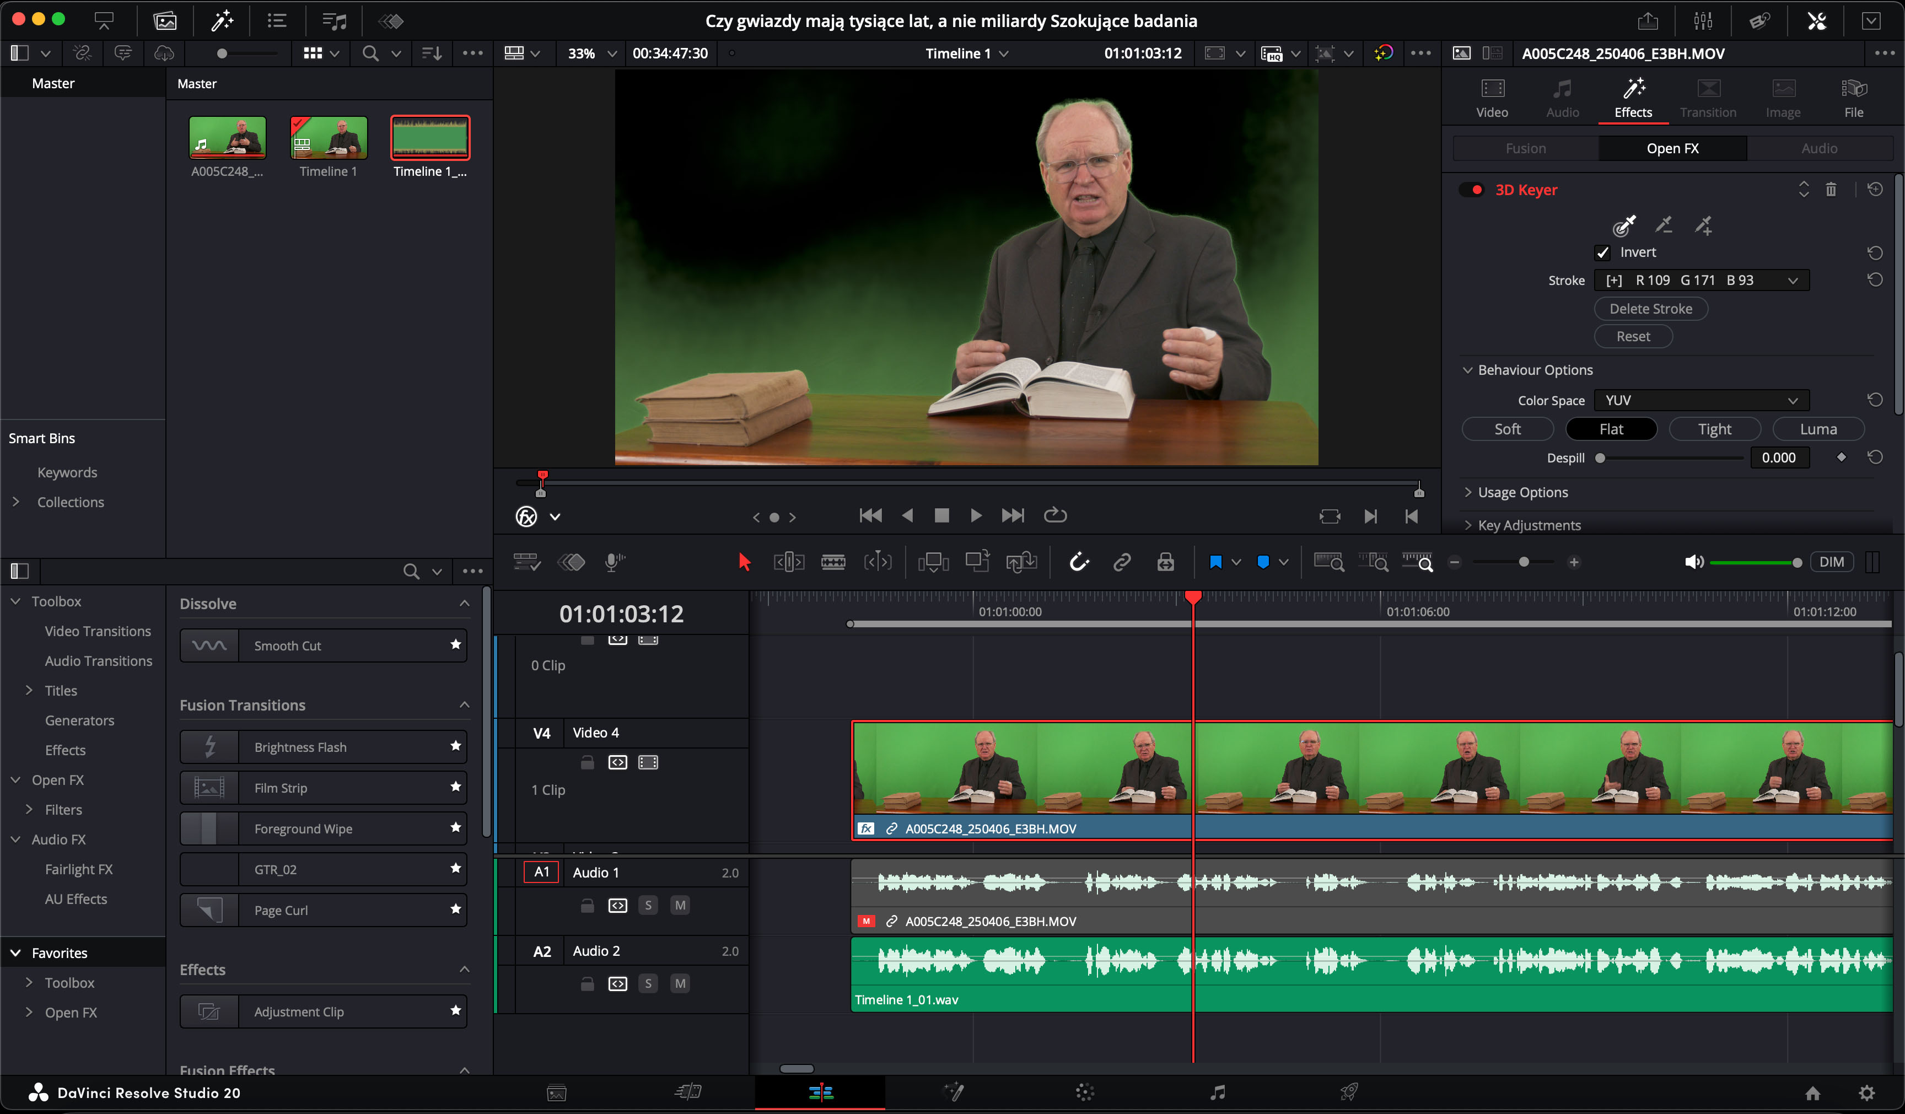Open Project Settings gear icon
The image size is (1905, 1114).
pyautogui.click(x=1866, y=1093)
